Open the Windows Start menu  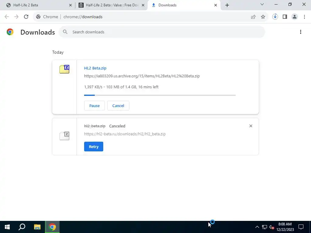coord(7,227)
